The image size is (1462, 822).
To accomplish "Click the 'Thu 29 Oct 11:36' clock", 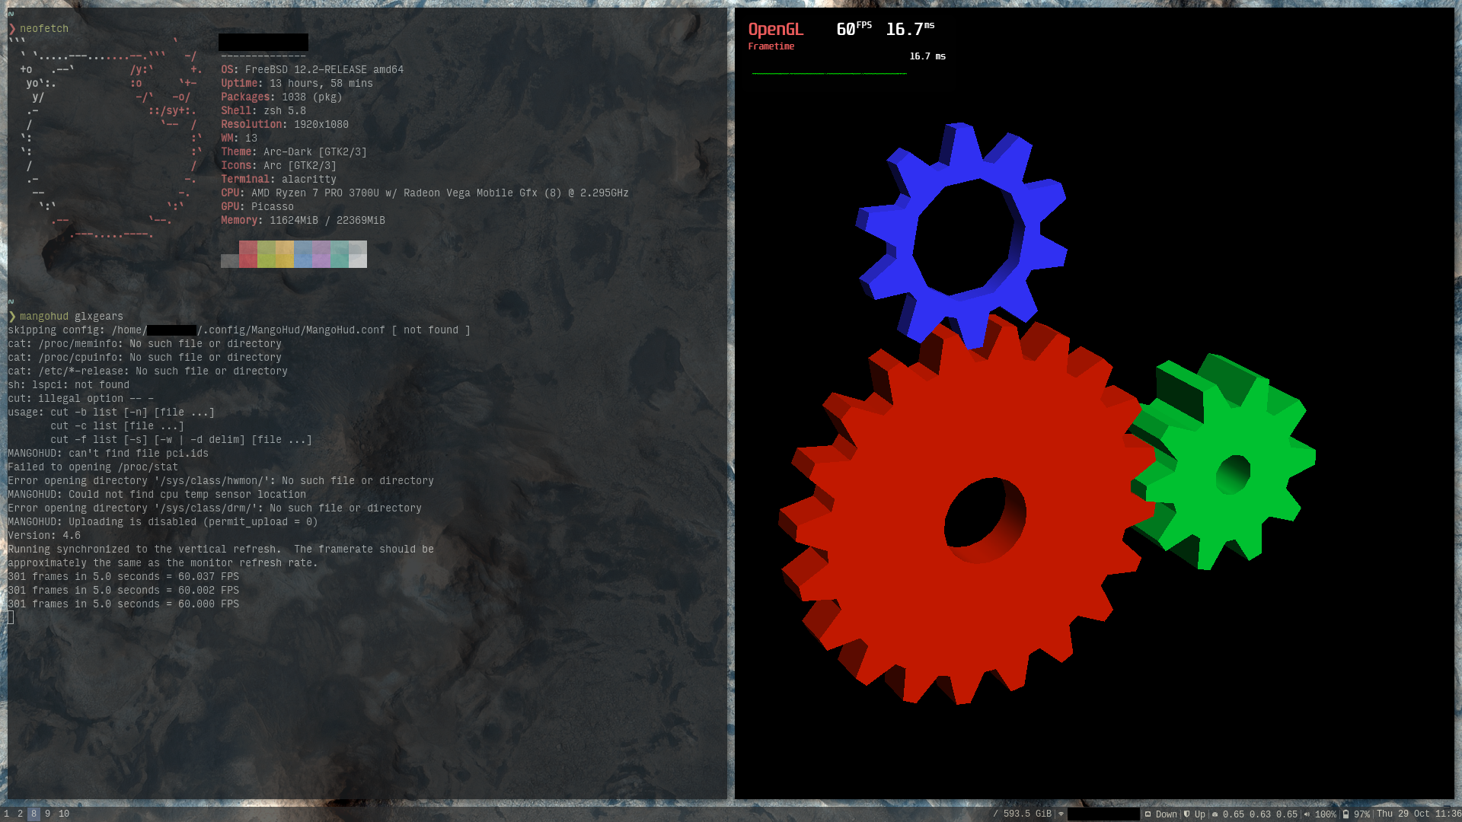I will [1419, 814].
